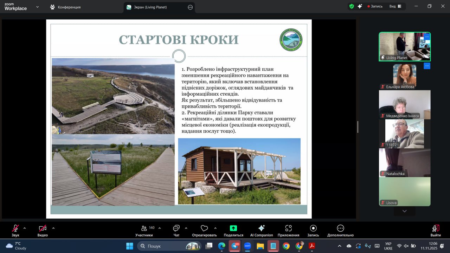Unmute the microphone
Image resolution: width=450 pixels, height=253 pixels.
click(x=15, y=230)
